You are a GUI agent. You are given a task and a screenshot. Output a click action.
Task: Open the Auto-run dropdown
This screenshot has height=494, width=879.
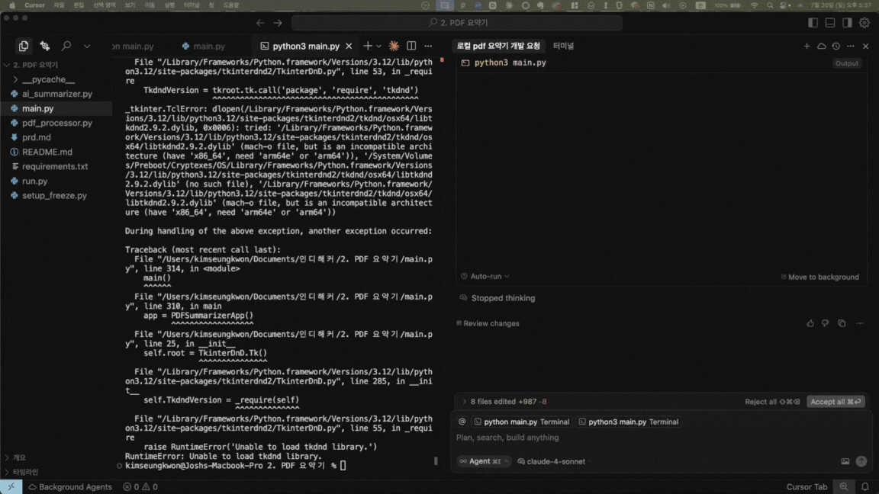[x=485, y=276]
